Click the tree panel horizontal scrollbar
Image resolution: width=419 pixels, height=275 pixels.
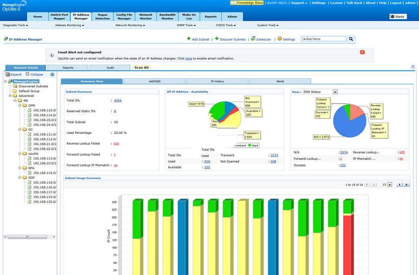click(x=27, y=237)
